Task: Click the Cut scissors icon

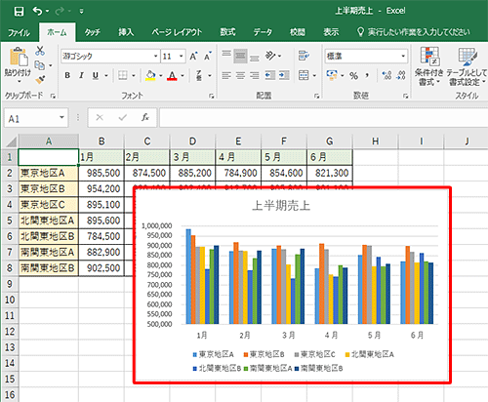Action: 40,51
